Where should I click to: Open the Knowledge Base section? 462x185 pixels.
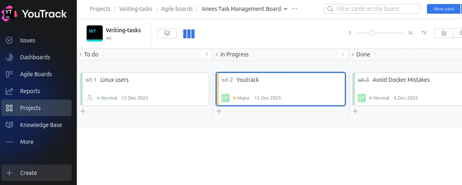pos(41,125)
